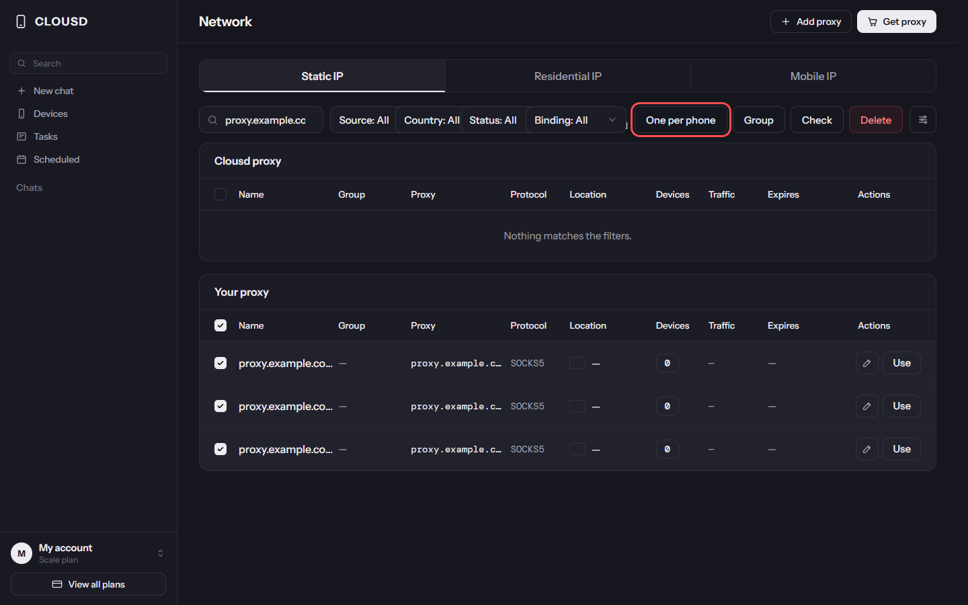The image size is (968, 605).
Task: Tick the Clousd proxy header checkbox
Action: tap(220, 194)
